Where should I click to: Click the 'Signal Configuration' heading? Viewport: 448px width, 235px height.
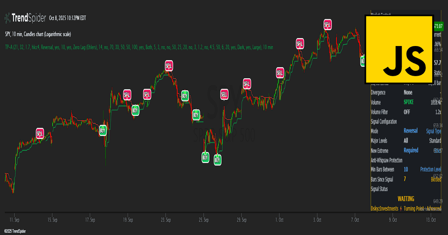384,122
